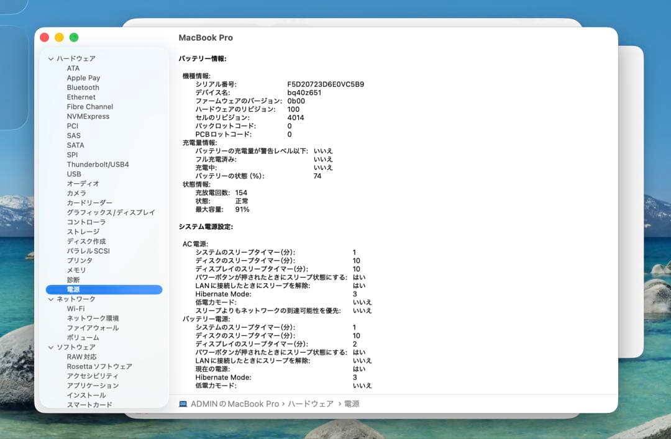Select メモリ in the sidebar
This screenshot has width=671, height=439.
coord(76,270)
